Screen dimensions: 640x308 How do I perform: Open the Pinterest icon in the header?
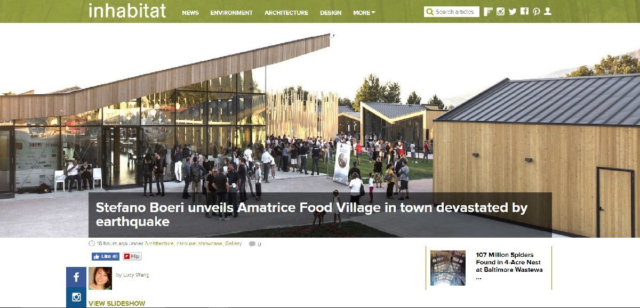pos(537,12)
